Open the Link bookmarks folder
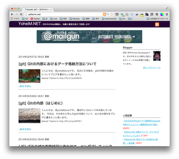Viewport: 179px width, 159px height. tap(53, 19)
